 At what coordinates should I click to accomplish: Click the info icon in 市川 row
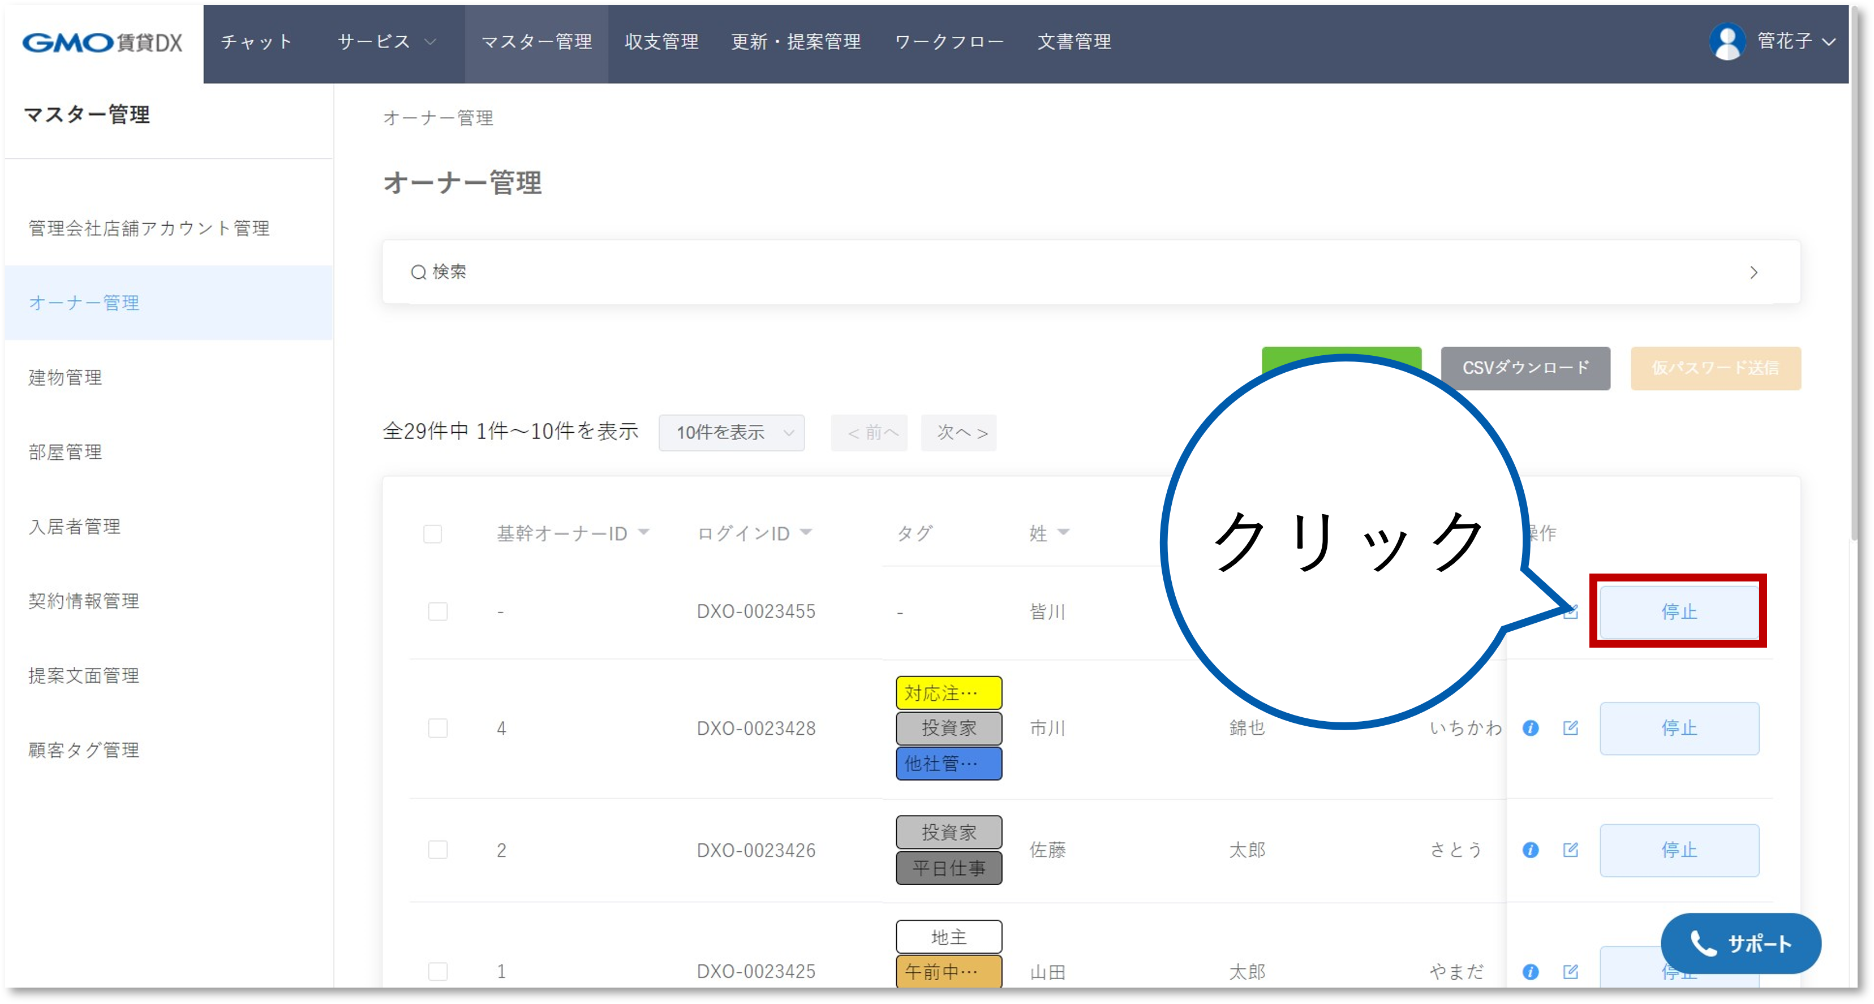1531,728
